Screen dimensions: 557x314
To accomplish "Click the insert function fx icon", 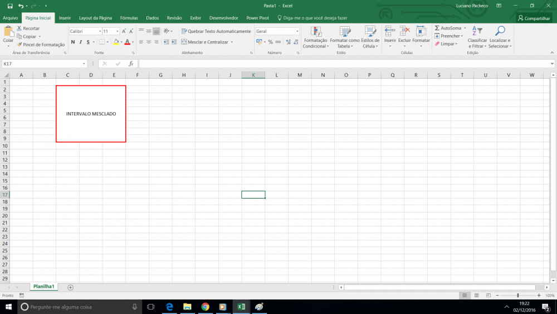I will click(131, 64).
